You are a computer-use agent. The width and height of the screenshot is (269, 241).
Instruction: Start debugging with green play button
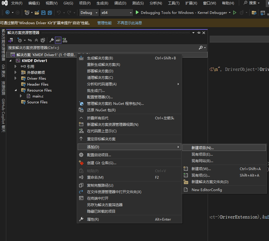(x=137, y=12)
